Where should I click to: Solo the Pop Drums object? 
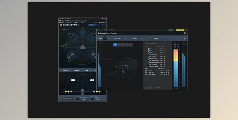169,74
